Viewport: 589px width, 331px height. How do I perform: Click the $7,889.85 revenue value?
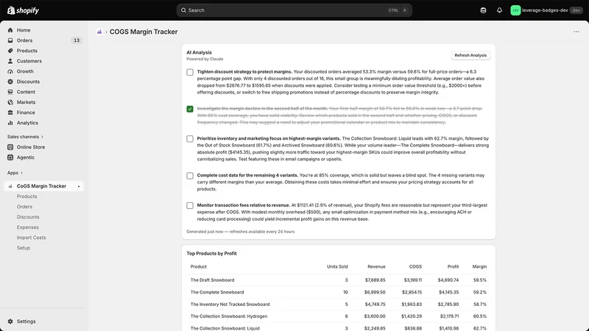(x=375, y=280)
